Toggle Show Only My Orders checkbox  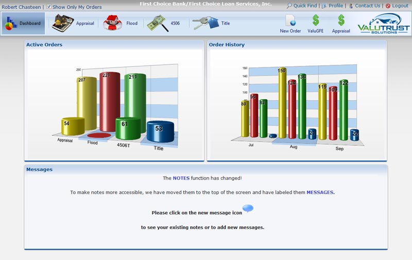49,7
